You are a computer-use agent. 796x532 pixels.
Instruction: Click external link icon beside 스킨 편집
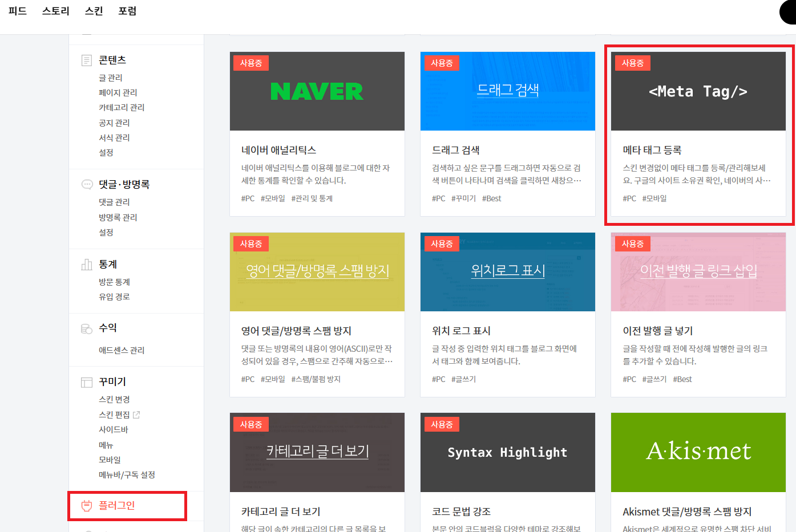[136, 415]
